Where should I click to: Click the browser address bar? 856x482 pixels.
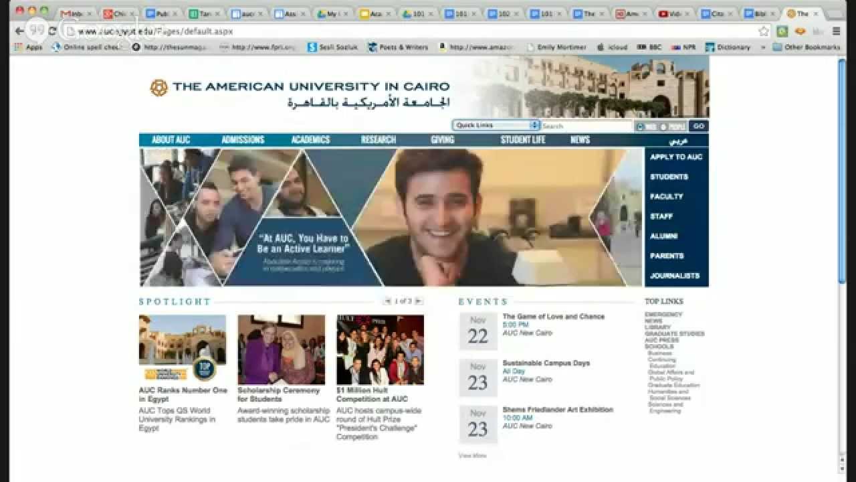(x=408, y=31)
